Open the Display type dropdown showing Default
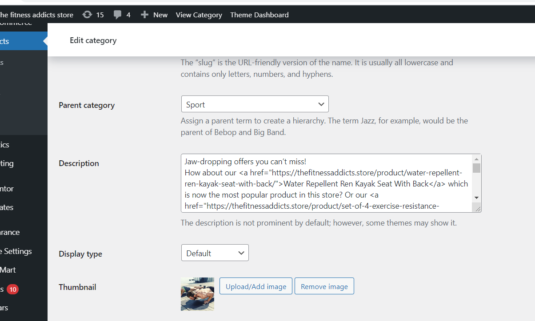Image resolution: width=535 pixels, height=321 pixels. (x=215, y=253)
